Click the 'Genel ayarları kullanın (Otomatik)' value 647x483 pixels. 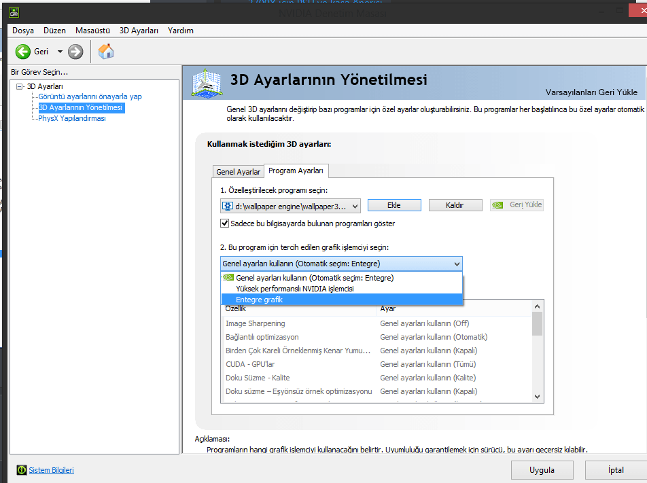pos(434,337)
